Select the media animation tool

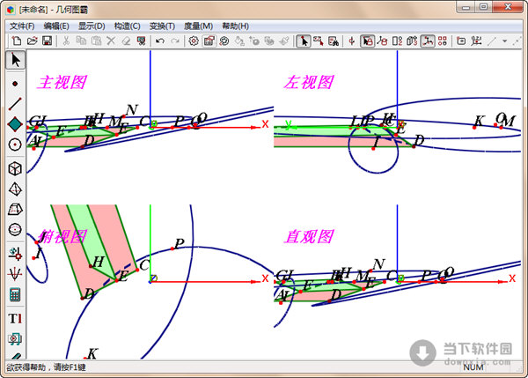pos(15,338)
